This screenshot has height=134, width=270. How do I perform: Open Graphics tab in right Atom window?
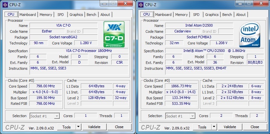pos(212,15)
